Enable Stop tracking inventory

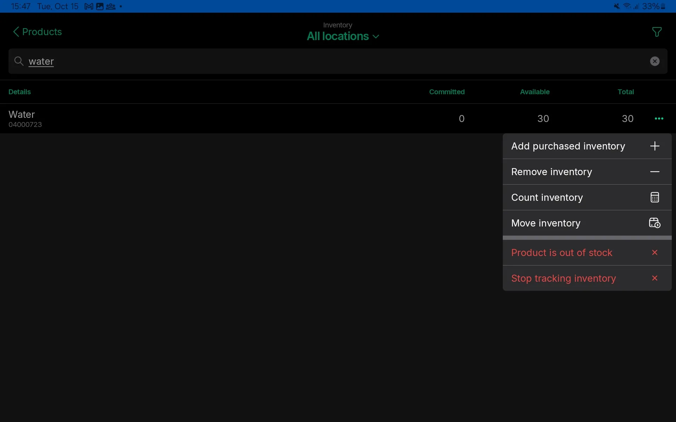[x=563, y=278]
